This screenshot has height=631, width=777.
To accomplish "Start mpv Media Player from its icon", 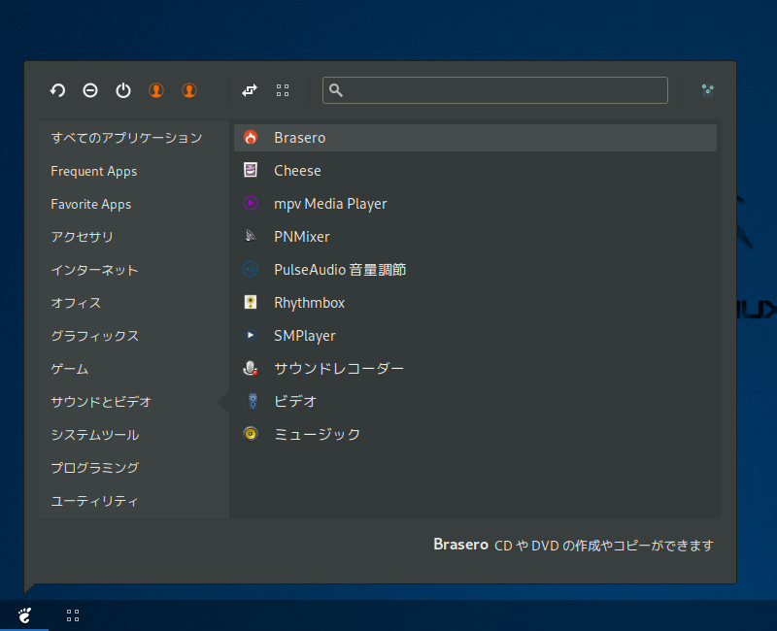I will pos(251,203).
